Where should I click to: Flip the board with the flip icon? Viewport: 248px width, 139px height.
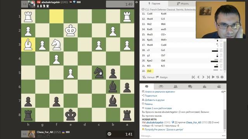pos(218,77)
